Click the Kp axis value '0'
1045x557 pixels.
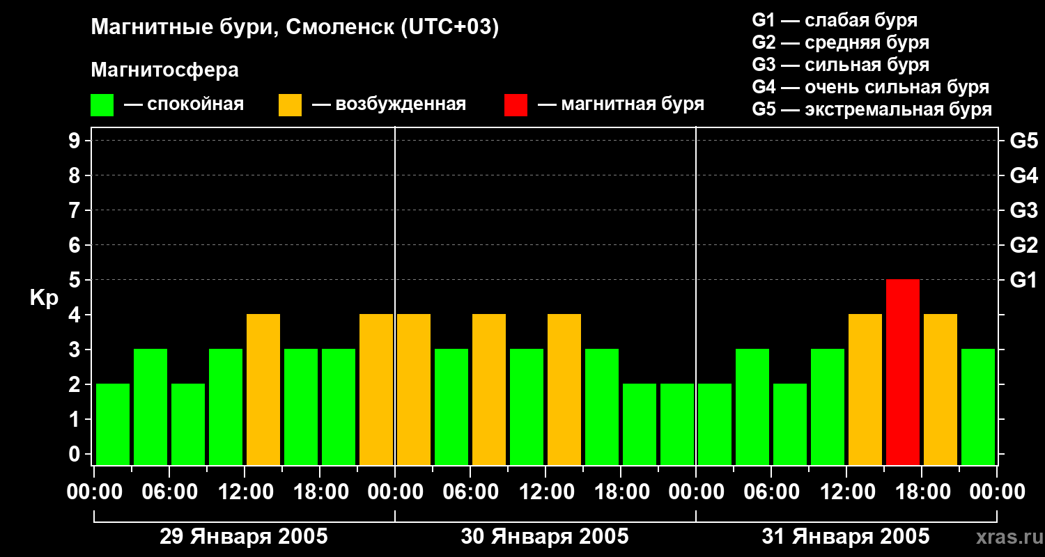click(76, 454)
